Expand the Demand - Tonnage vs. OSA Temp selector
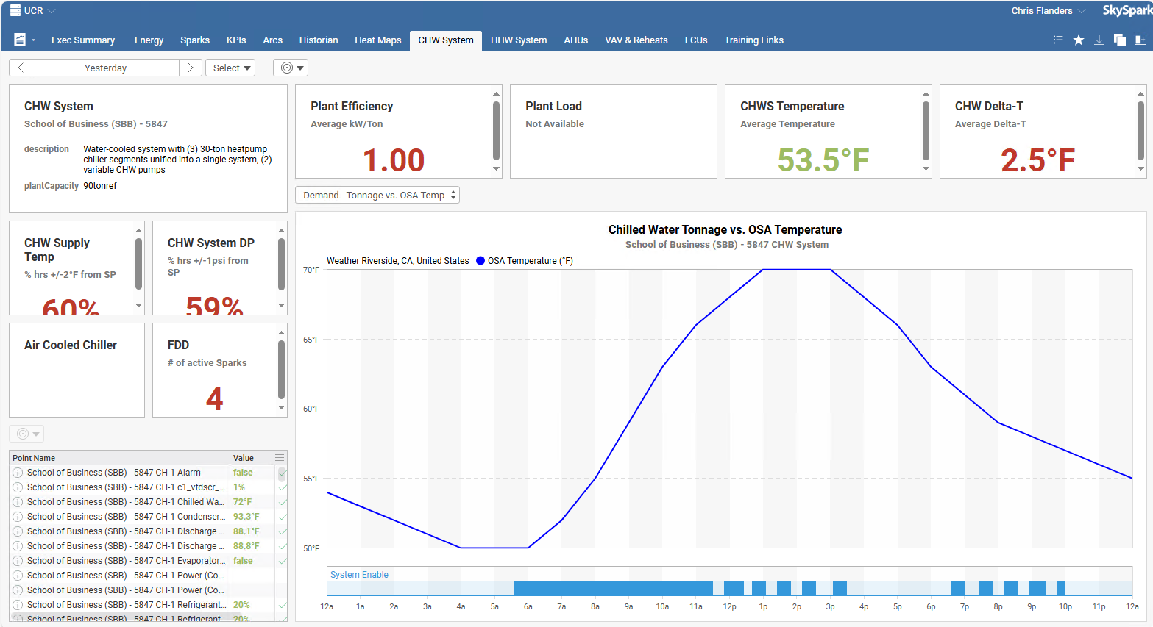1153x627 pixels. coord(377,195)
